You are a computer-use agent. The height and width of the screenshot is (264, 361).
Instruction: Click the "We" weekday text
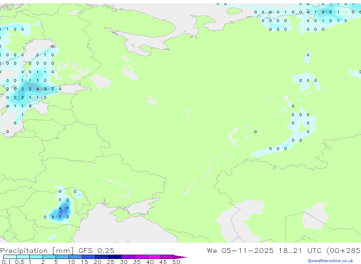[212, 250]
